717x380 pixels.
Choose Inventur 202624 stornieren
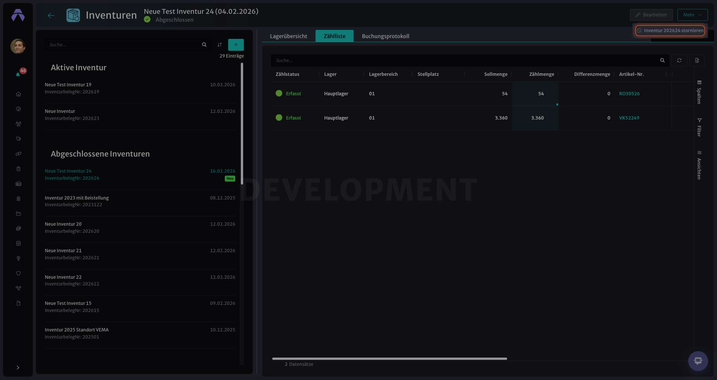tap(670, 31)
